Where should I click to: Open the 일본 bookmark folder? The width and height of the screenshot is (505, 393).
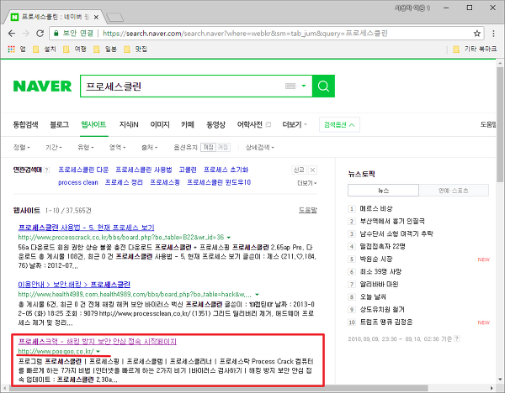coord(105,49)
